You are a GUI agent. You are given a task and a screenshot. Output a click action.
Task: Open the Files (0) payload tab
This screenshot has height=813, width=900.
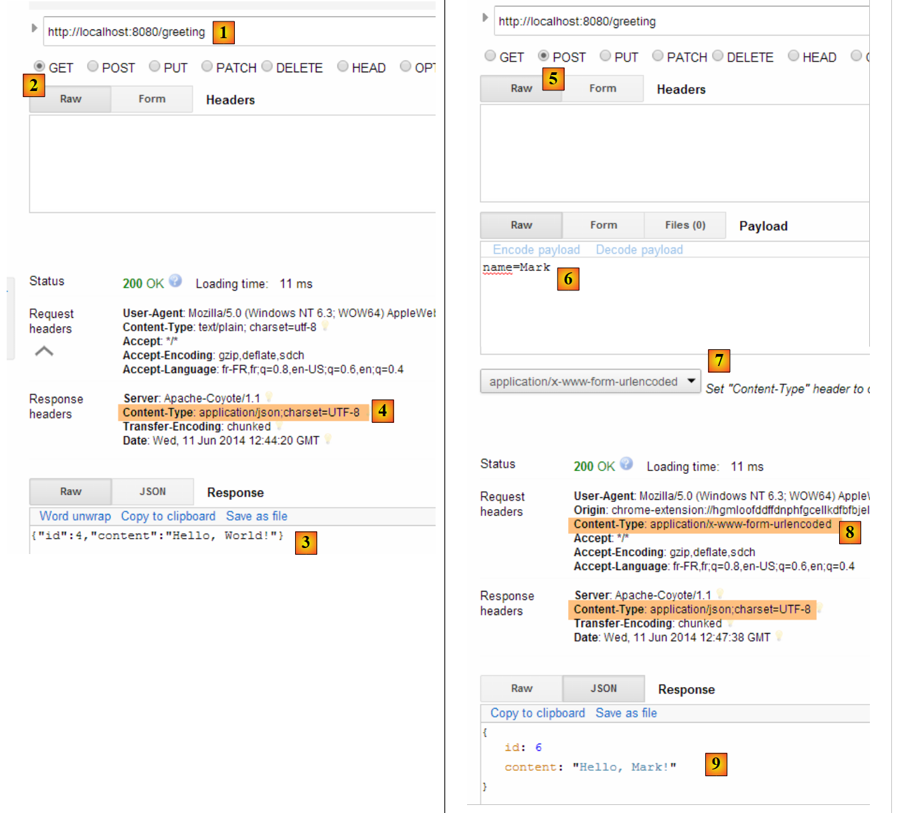pyautogui.click(x=685, y=225)
